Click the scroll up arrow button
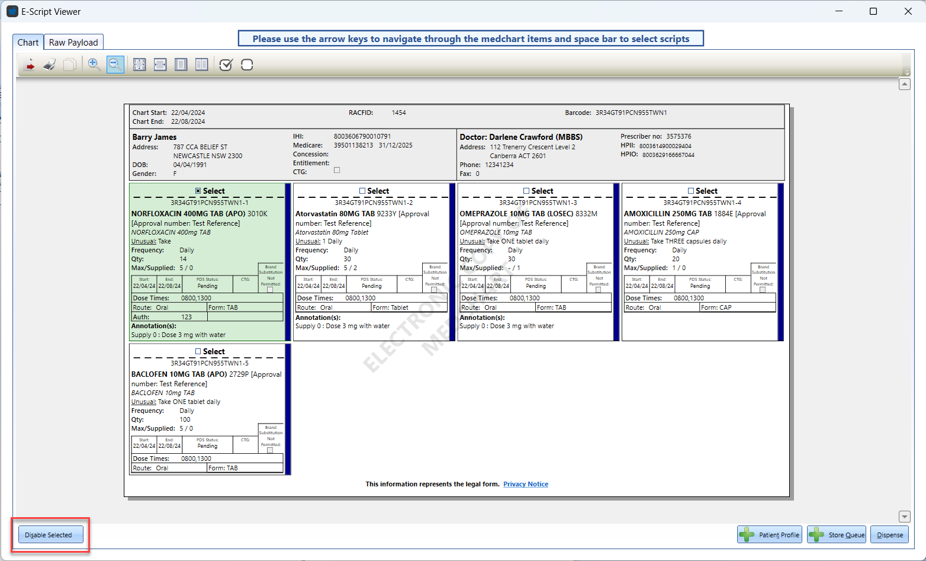Viewport: 926px width, 561px height. coord(905,84)
